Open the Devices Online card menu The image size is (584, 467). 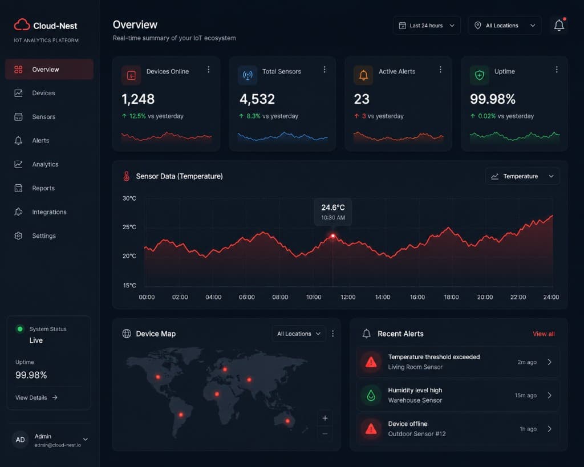pyautogui.click(x=209, y=70)
